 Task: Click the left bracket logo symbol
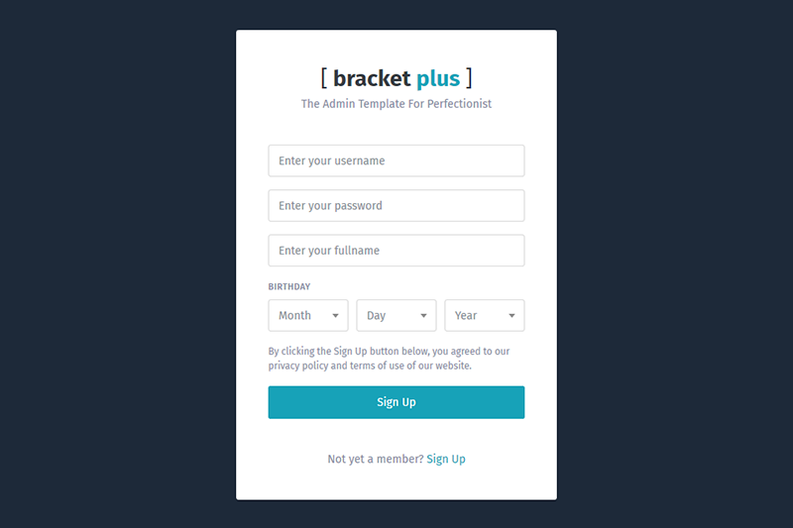click(x=324, y=78)
